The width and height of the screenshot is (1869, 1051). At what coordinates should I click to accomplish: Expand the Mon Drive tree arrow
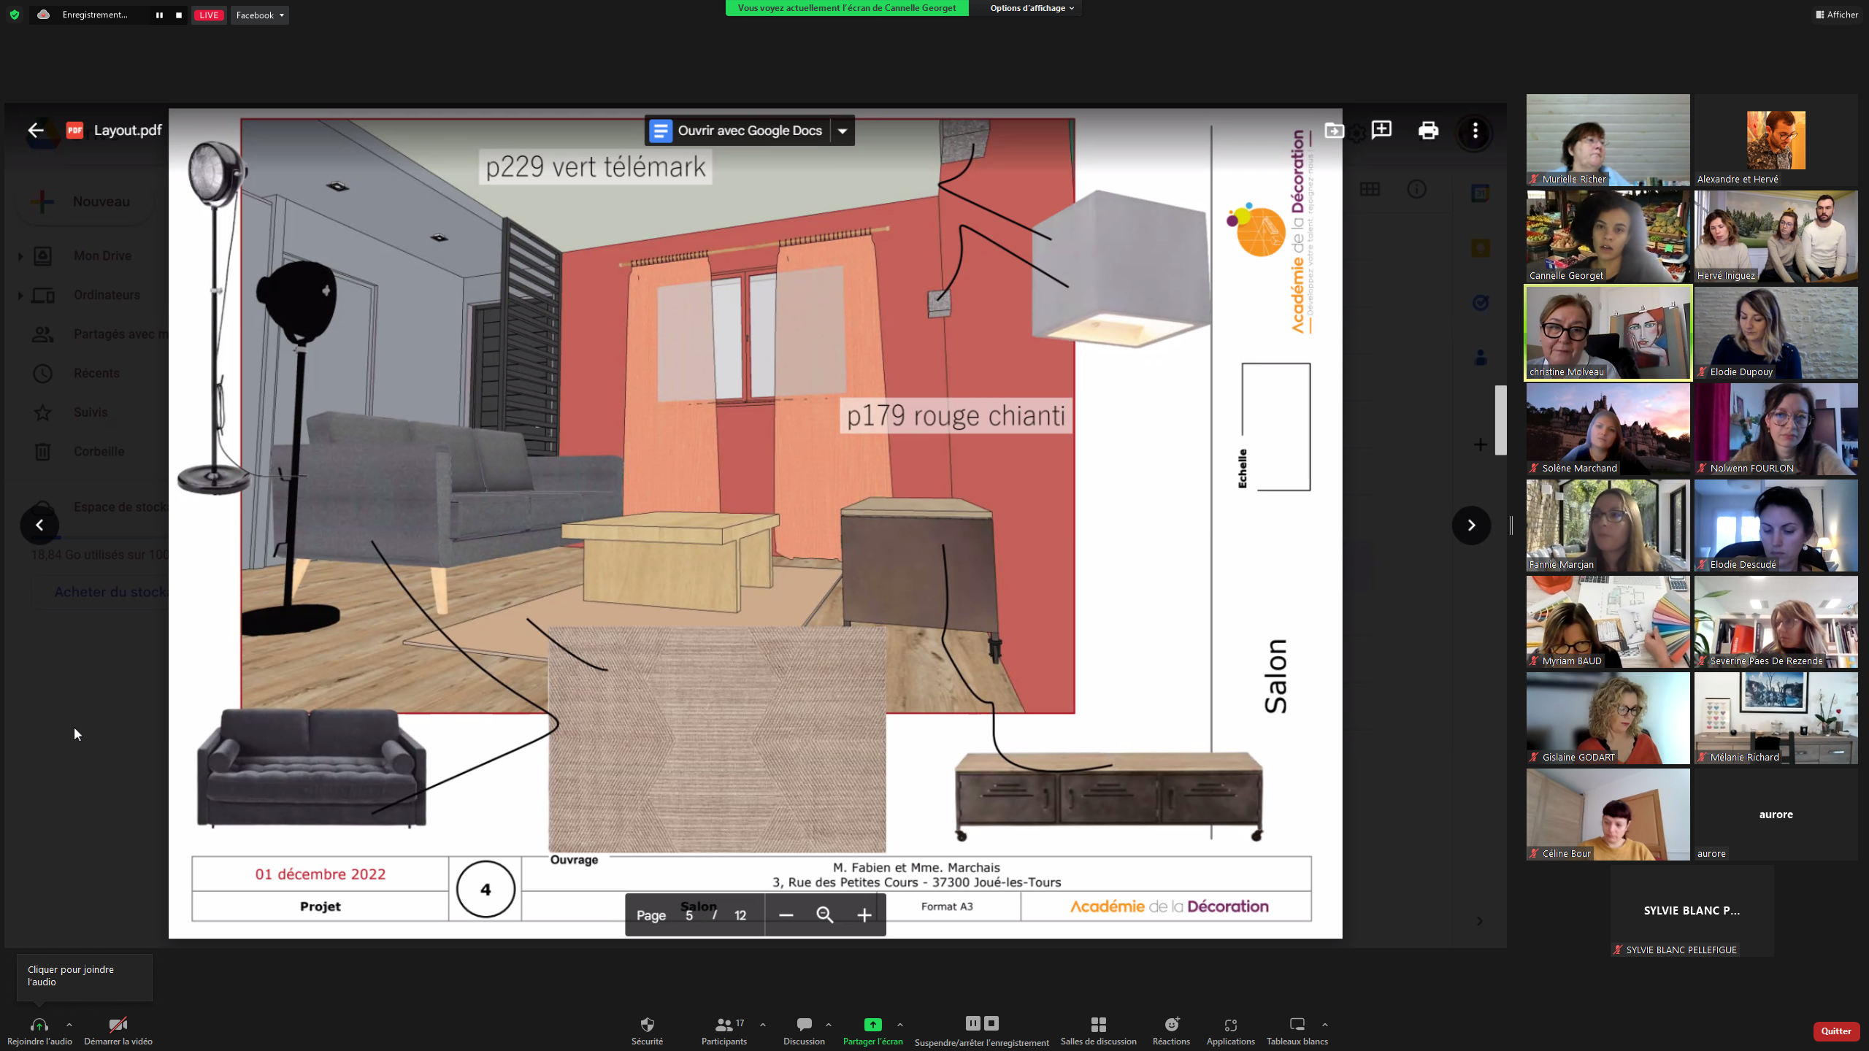click(x=20, y=256)
